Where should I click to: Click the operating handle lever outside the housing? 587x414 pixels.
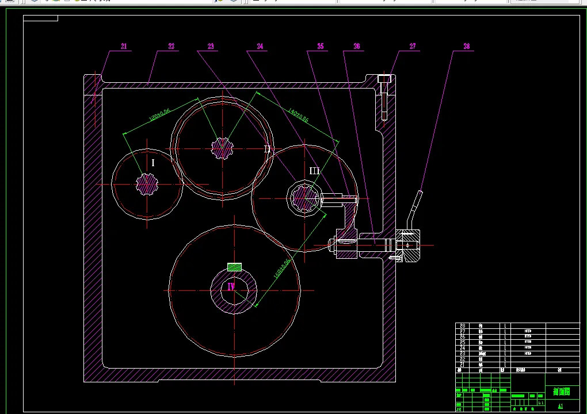(x=415, y=209)
